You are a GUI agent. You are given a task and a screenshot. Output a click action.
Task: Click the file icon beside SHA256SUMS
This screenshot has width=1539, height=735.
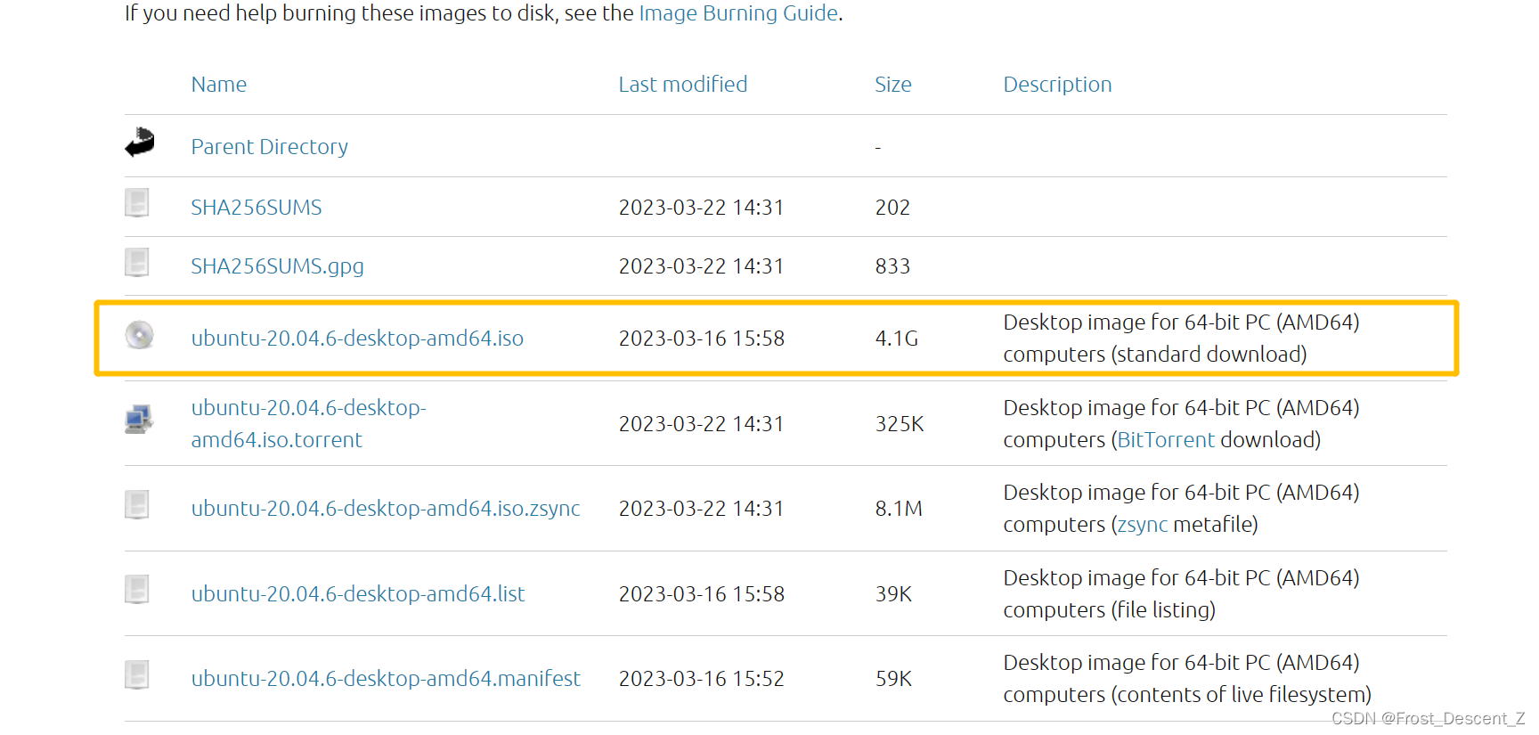[136, 203]
